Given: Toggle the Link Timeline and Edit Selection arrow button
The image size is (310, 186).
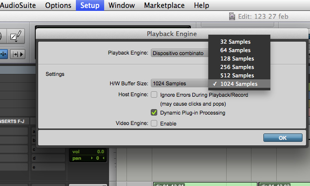Looking at the screenshot, I should click(x=17, y=54).
